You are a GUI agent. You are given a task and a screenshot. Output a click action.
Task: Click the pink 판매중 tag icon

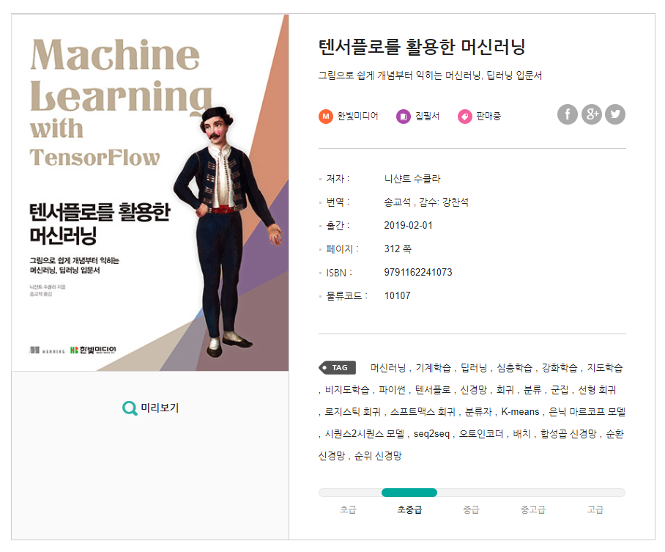[x=465, y=117]
